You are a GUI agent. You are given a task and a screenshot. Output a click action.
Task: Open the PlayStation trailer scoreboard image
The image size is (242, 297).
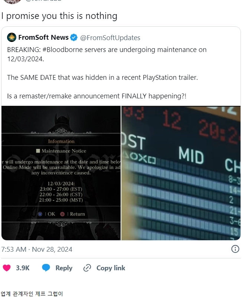(181, 173)
